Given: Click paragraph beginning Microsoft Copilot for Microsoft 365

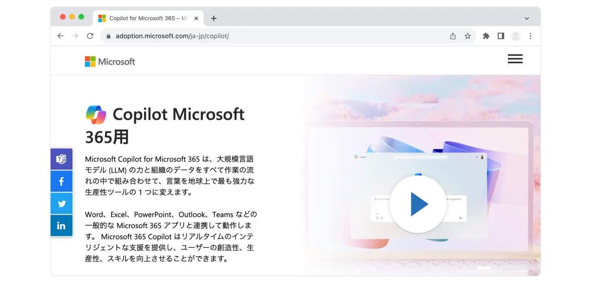Looking at the screenshot, I should click(x=170, y=176).
